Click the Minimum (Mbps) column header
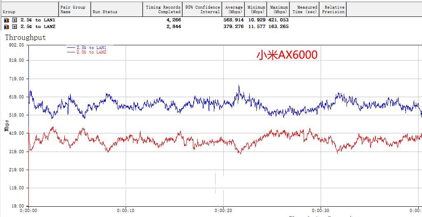422x217 pixels. pos(256,9)
